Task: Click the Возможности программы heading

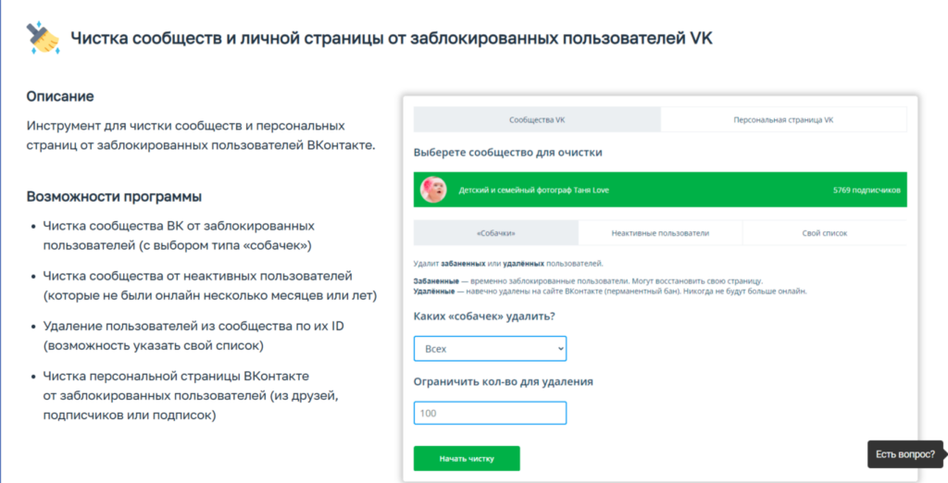Action: tap(114, 196)
